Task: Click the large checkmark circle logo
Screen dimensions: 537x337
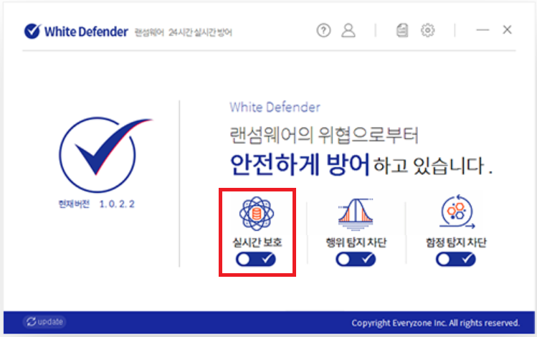Action: 103,154
